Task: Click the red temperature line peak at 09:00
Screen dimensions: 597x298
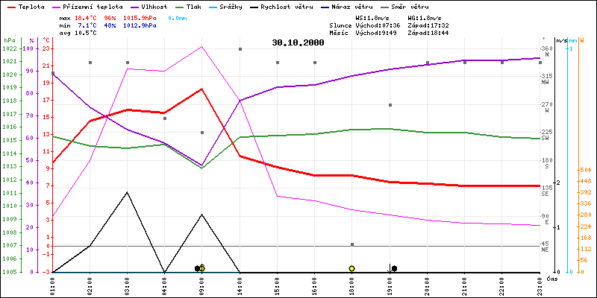Action: coord(201,89)
